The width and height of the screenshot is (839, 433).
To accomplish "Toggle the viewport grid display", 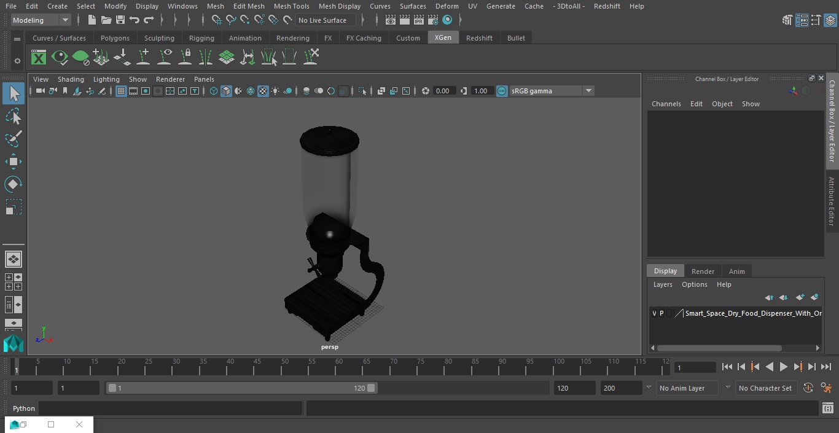I will 121,91.
